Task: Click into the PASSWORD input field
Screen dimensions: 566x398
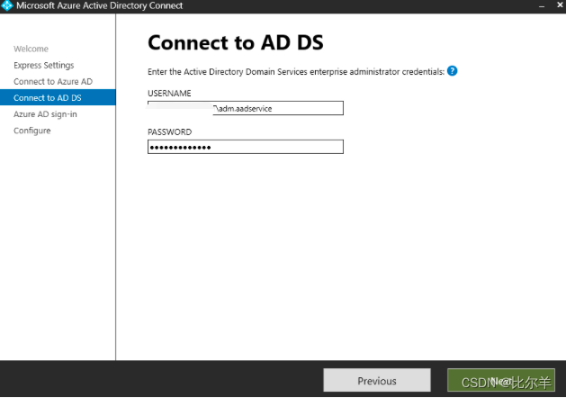Action: [x=246, y=147]
